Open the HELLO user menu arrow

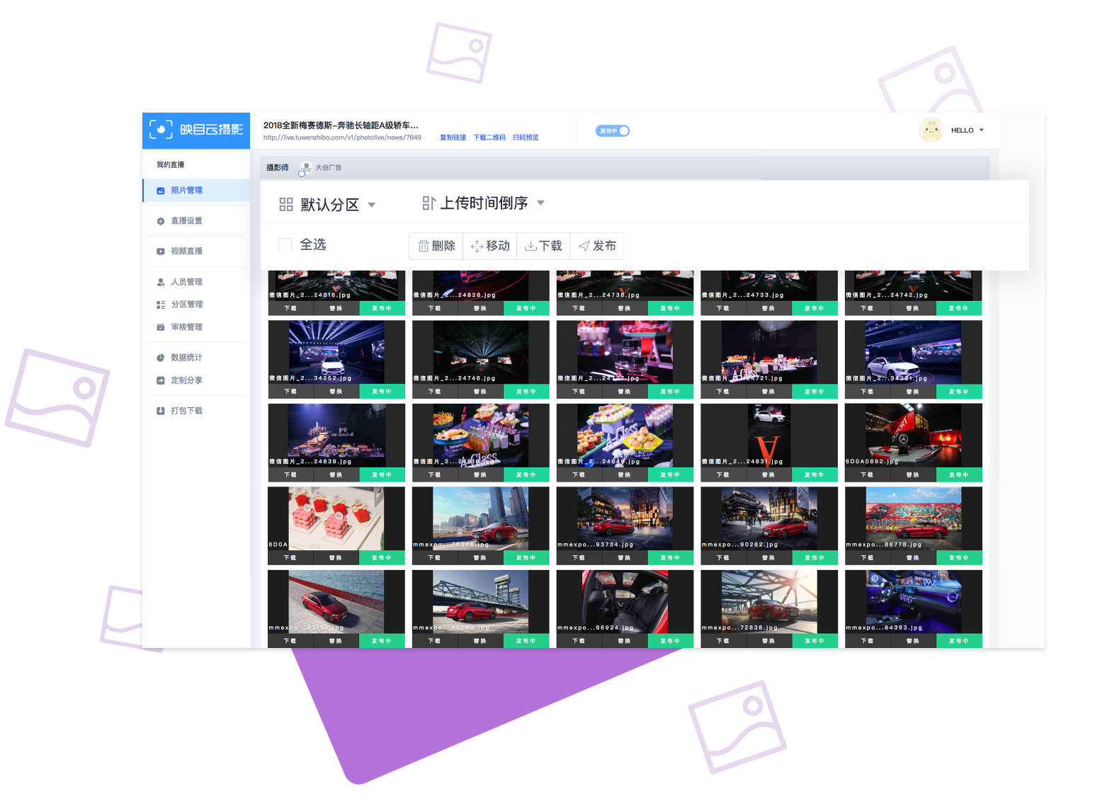tap(982, 130)
